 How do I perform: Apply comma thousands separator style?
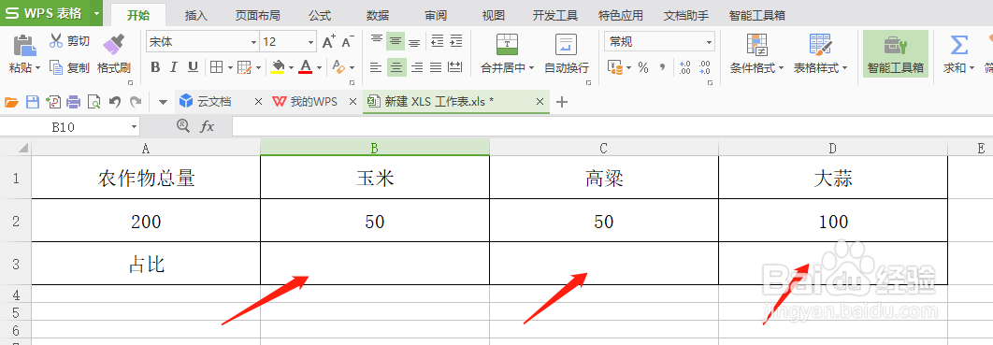point(662,67)
